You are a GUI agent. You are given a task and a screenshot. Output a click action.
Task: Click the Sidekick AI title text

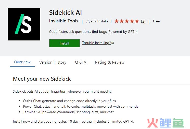click(65, 12)
